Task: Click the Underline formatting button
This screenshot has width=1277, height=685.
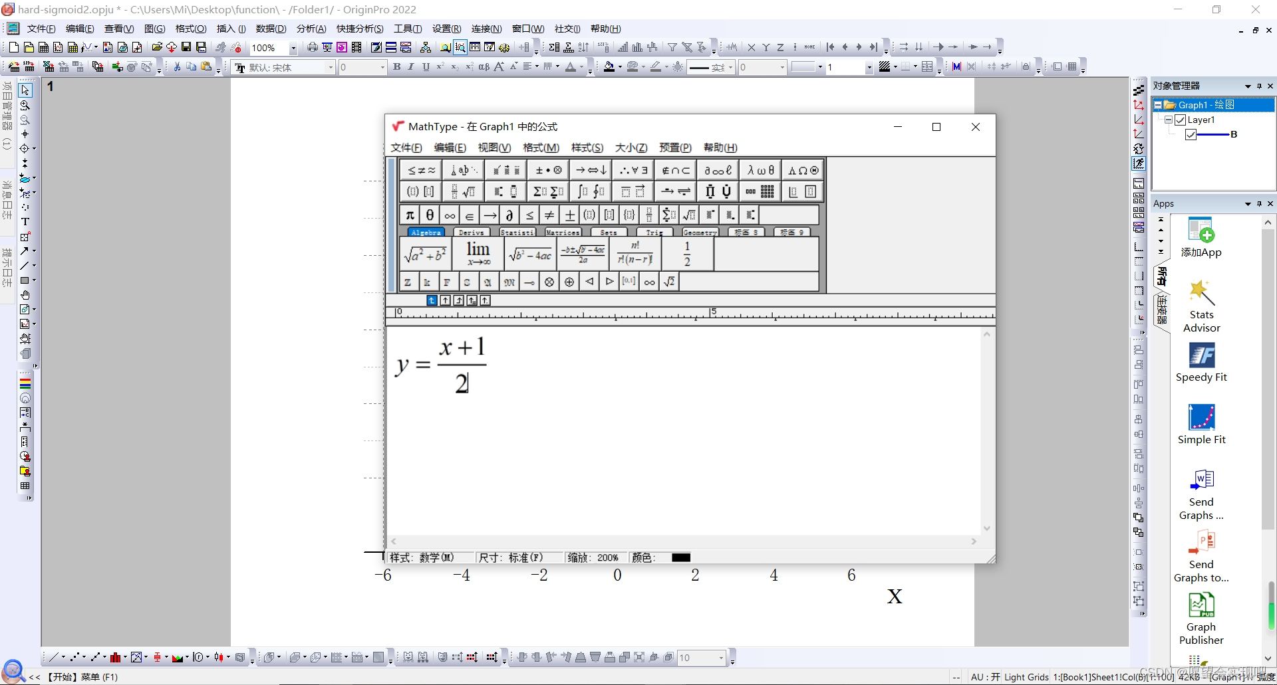Action: point(426,67)
